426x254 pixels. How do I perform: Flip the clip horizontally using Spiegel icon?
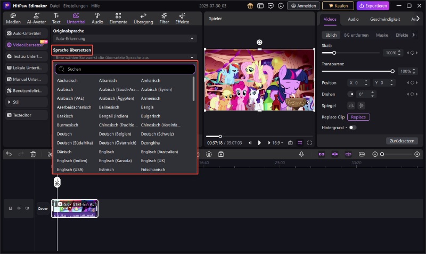tap(351, 105)
